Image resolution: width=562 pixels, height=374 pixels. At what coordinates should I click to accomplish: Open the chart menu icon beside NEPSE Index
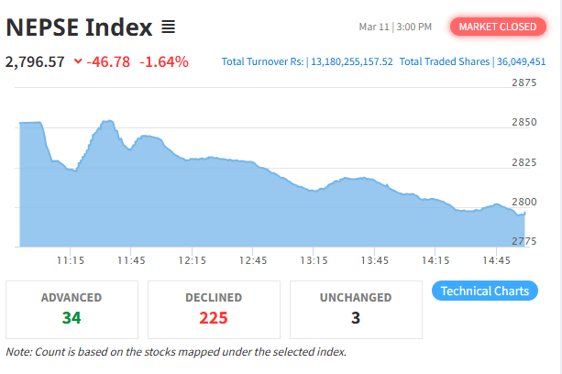click(x=168, y=27)
